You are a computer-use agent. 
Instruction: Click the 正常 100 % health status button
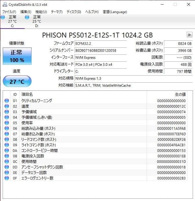[x=17, y=56]
